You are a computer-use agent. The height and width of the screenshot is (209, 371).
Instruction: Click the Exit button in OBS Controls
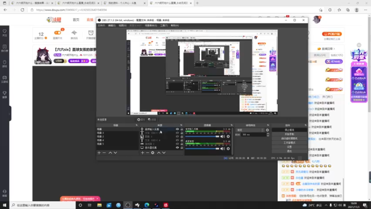tap(289, 151)
